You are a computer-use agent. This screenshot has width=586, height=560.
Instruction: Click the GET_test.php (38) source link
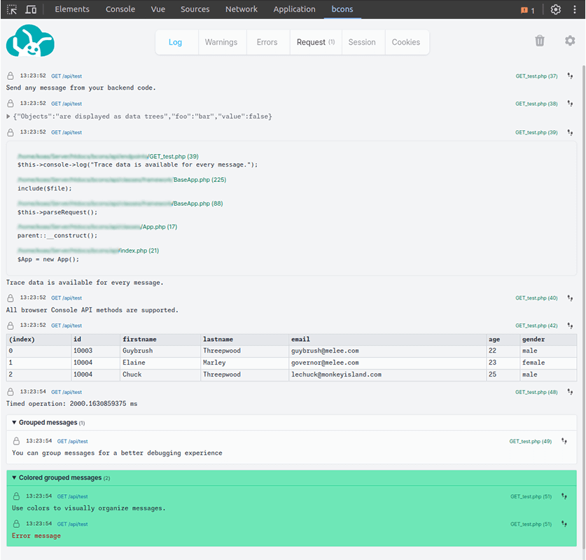click(536, 104)
